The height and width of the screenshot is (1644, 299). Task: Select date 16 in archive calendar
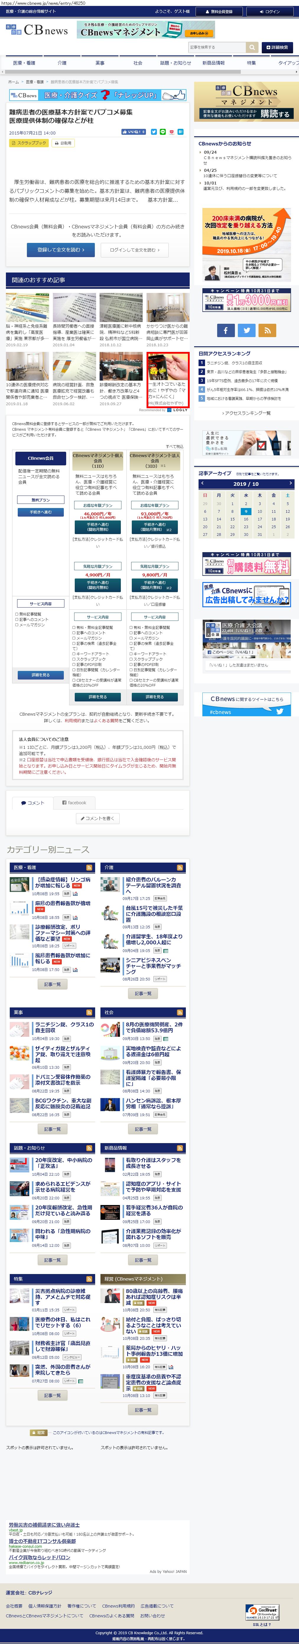click(246, 520)
